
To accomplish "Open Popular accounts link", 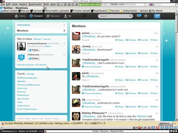I will (25, 65).
